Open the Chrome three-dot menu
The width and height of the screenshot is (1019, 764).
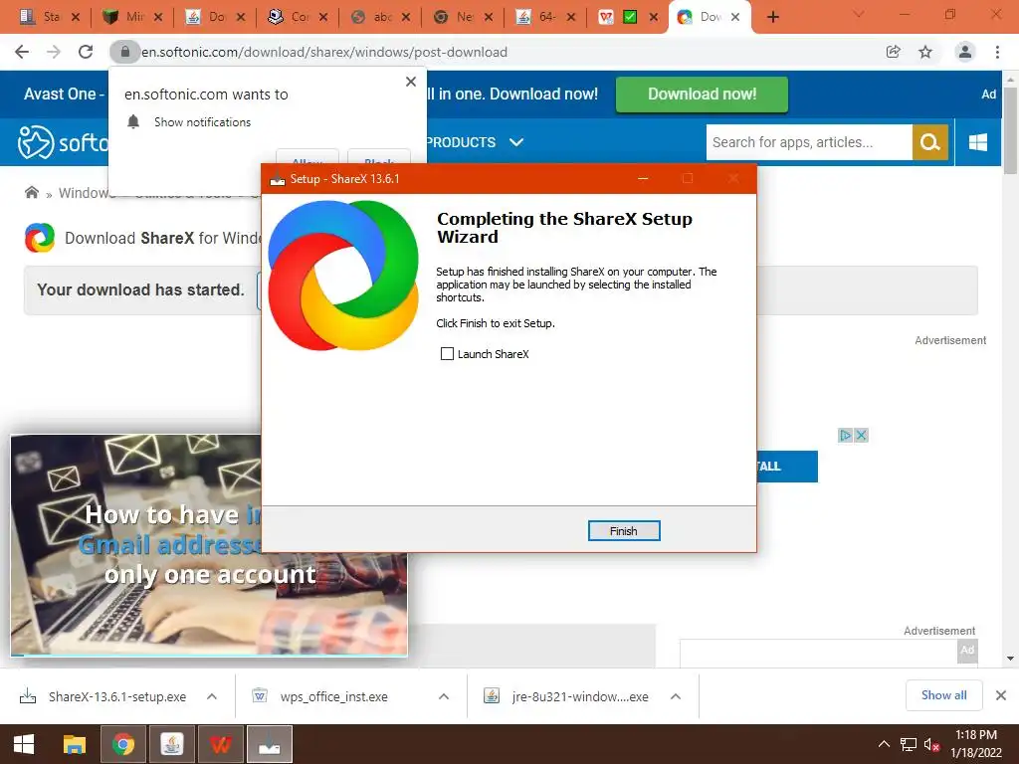click(997, 52)
